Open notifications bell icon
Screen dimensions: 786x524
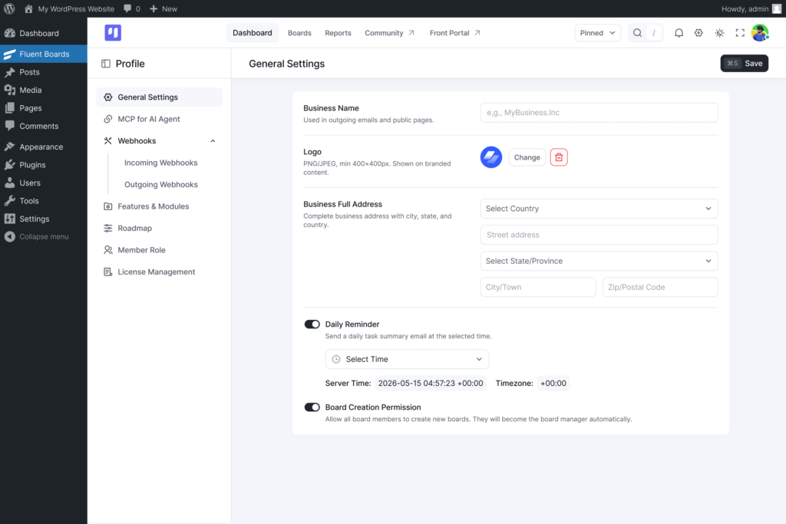pyautogui.click(x=679, y=32)
